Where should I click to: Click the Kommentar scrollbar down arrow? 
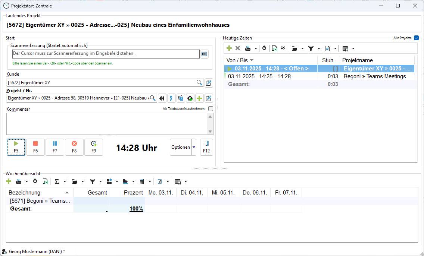[x=210, y=132]
